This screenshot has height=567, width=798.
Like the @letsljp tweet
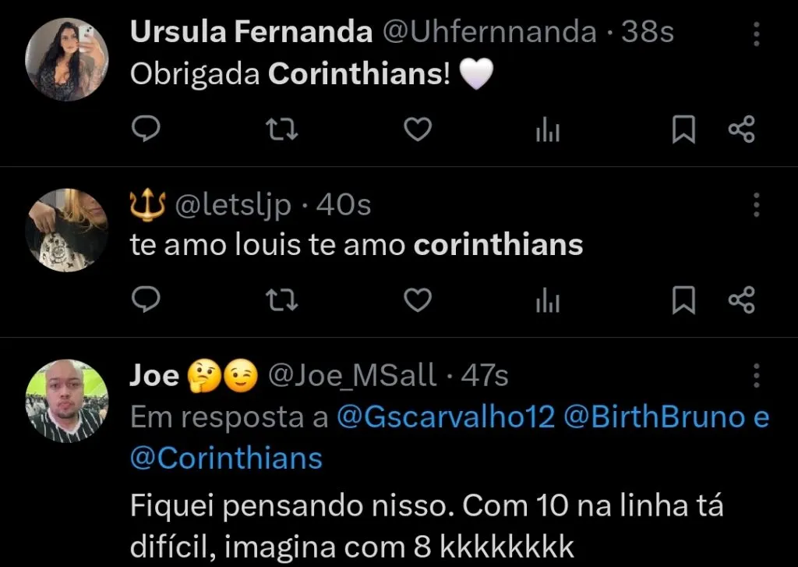418,299
